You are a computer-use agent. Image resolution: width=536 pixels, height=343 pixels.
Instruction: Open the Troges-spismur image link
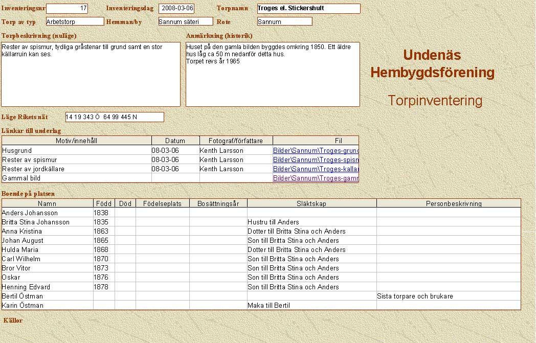pyautogui.click(x=316, y=160)
